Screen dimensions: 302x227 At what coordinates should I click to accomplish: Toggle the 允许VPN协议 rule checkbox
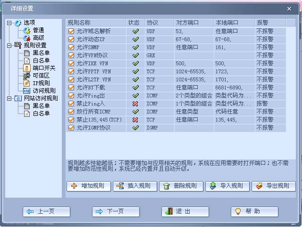[x=71, y=55]
